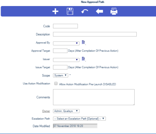156x134 pixels.
Task: Click the Date Modified field
Action: 75,126
